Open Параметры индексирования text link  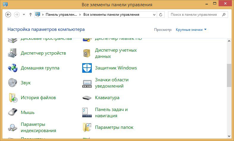38,127
